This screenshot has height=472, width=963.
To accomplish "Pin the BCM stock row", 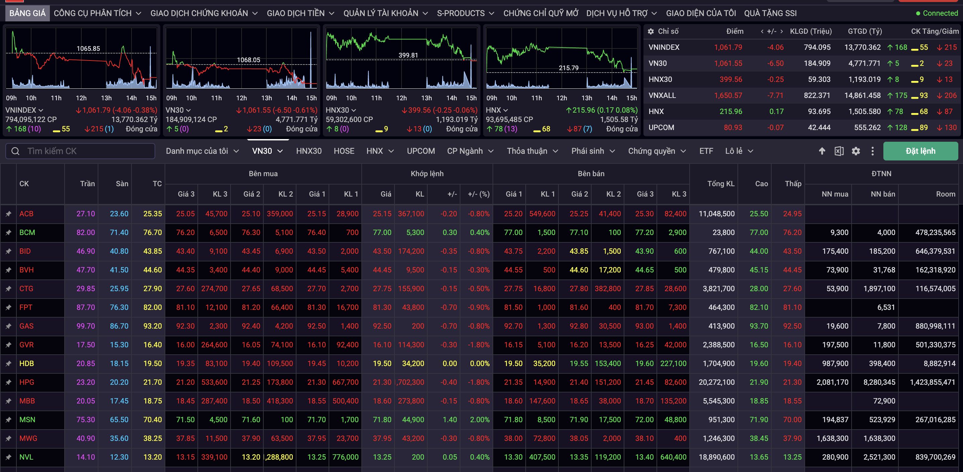I will (x=8, y=232).
